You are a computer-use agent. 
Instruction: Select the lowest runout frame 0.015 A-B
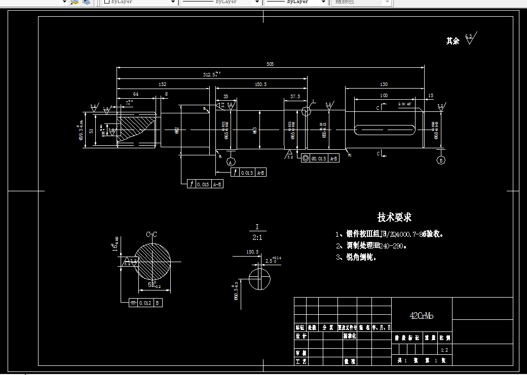205,184
